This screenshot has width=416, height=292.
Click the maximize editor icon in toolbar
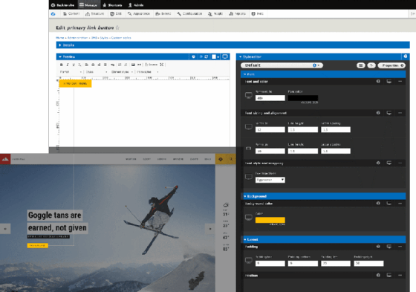[162, 65]
